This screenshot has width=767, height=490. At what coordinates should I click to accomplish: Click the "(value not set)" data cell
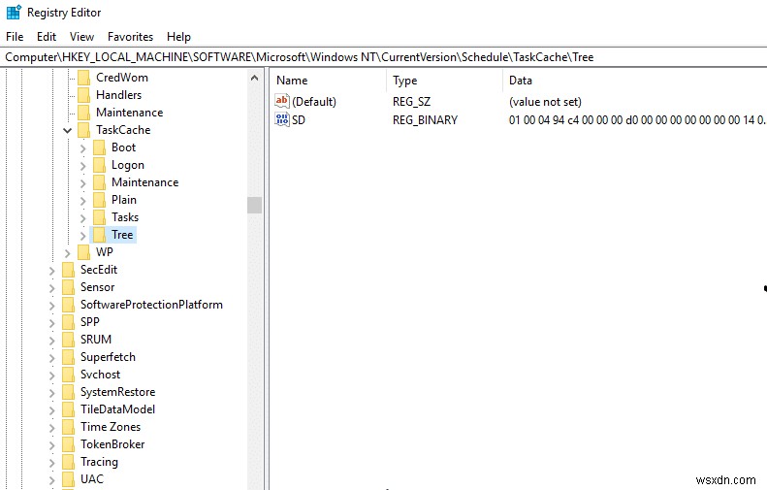545,102
